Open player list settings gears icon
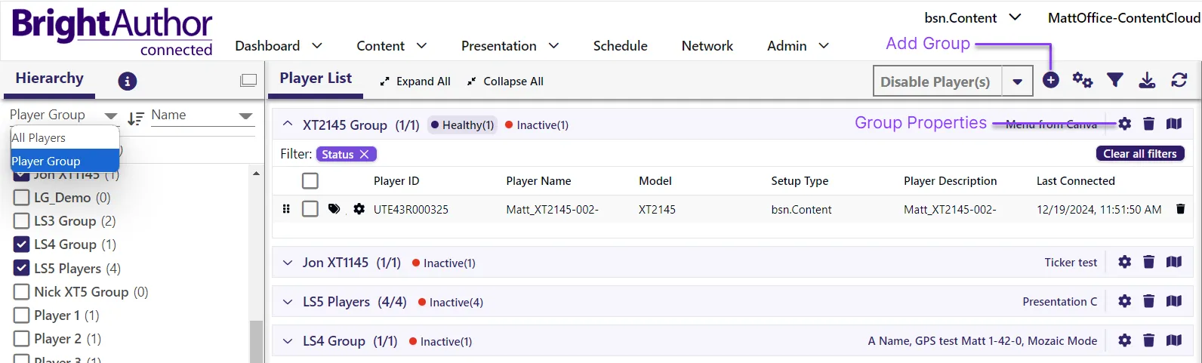 1083,80
